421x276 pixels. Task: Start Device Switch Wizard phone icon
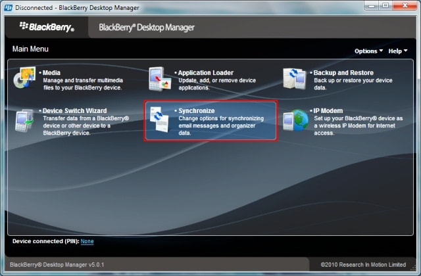pos(24,120)
